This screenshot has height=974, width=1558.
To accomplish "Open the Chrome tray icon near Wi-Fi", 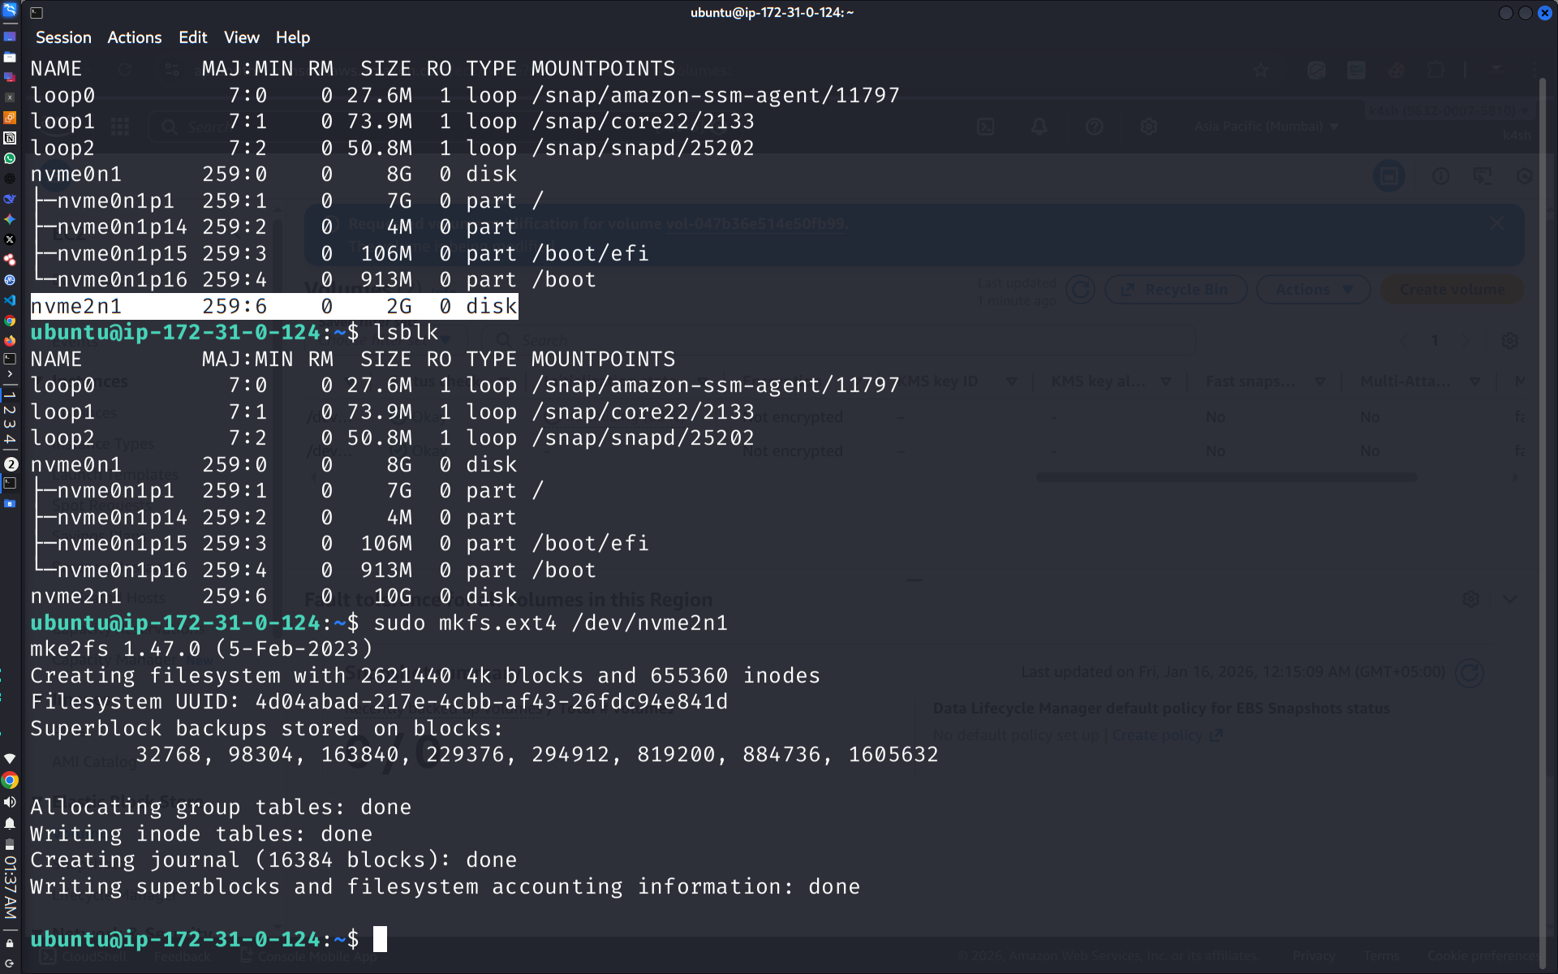I will pyautogui.click(x=10, y=780).
